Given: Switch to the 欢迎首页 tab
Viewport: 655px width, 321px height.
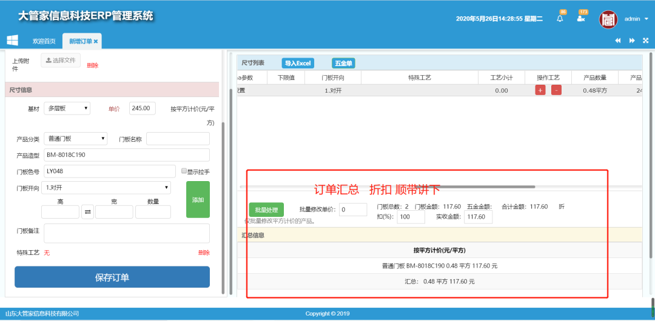Looking at the screenshot, I should (44, 41).
